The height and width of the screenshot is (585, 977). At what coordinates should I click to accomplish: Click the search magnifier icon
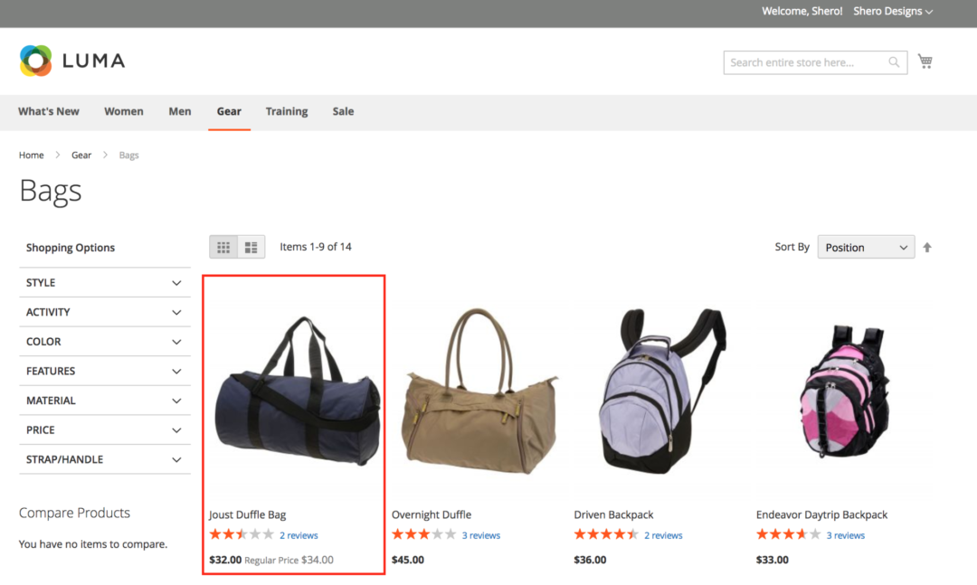tap(894, 61)
